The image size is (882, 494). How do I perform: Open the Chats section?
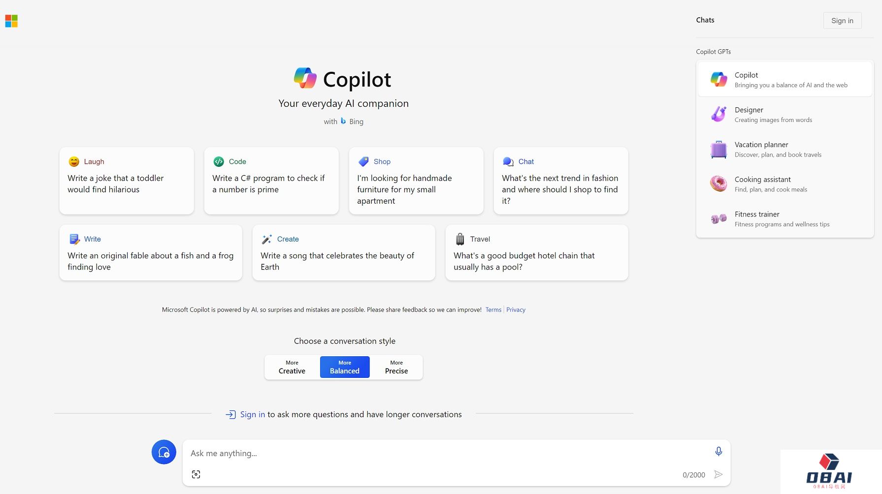tap(705, 20)
